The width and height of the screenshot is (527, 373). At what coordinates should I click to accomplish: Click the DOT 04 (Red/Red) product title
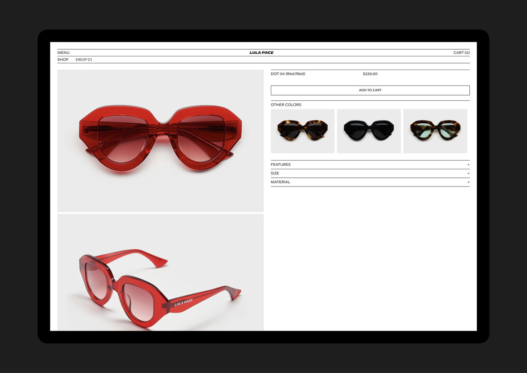tap(288, 74)
